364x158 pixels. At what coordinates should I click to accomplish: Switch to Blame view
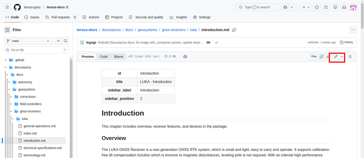pyautogui.click(x=119, y=57)
